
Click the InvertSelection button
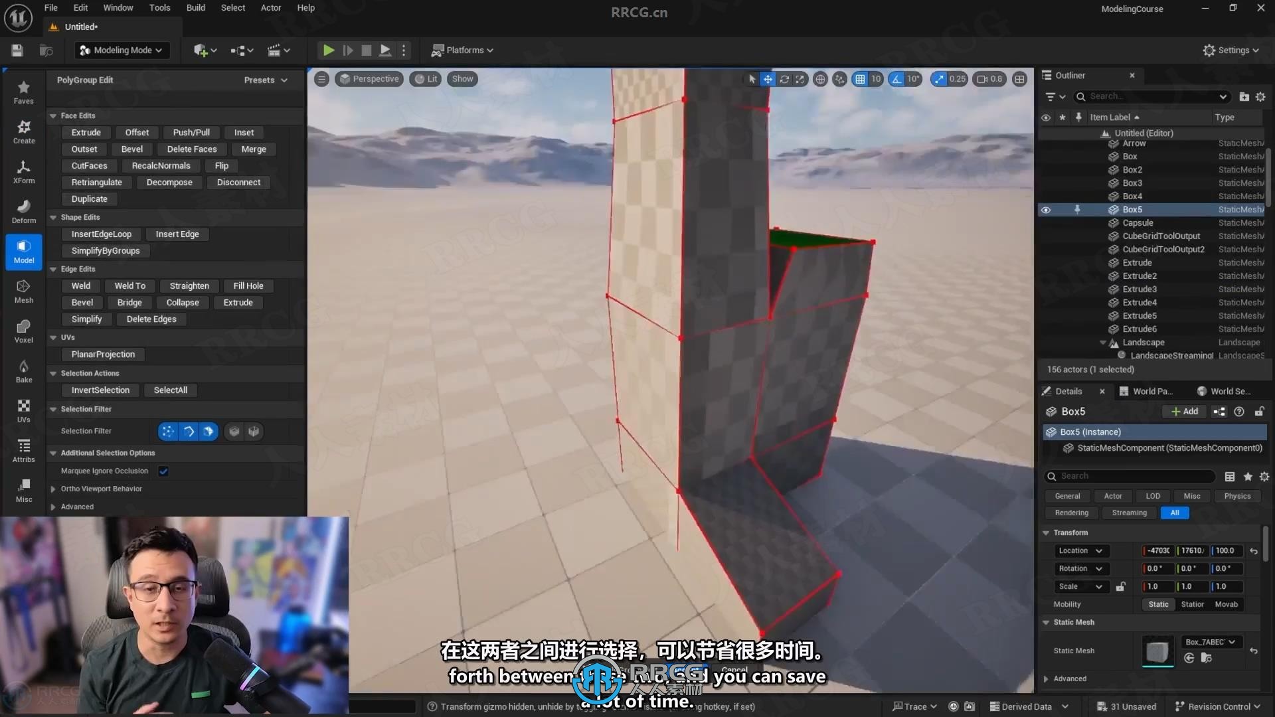tap(100, 390)
